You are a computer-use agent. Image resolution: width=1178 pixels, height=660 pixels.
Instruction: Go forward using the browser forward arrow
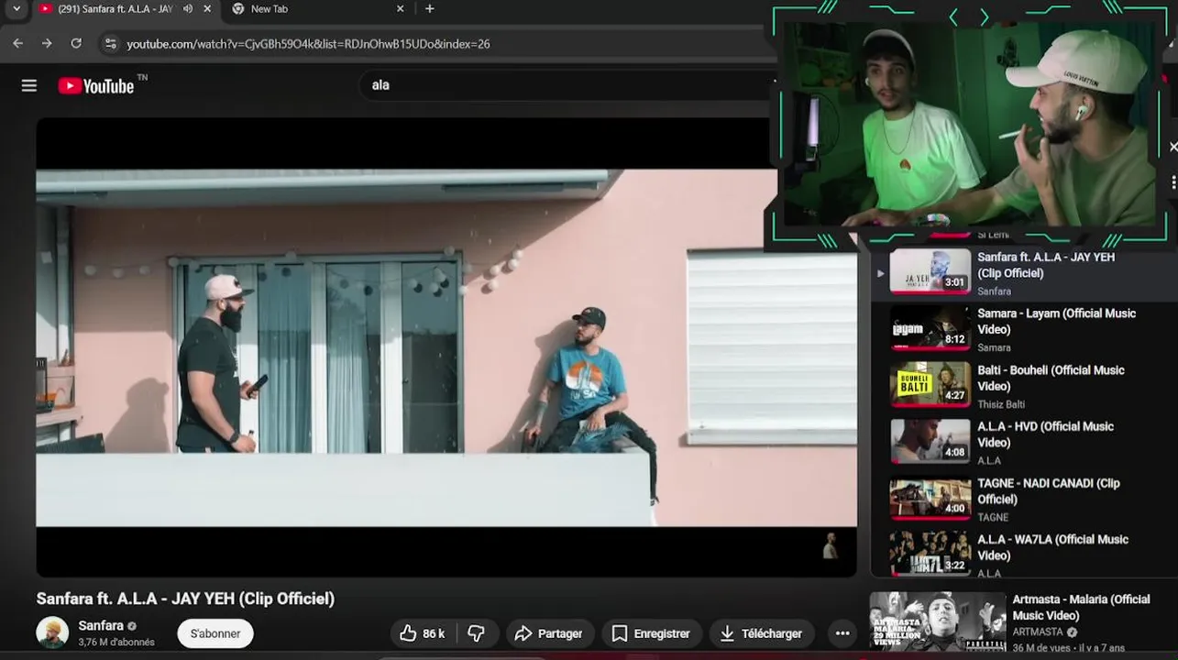[x=47, y=43]
